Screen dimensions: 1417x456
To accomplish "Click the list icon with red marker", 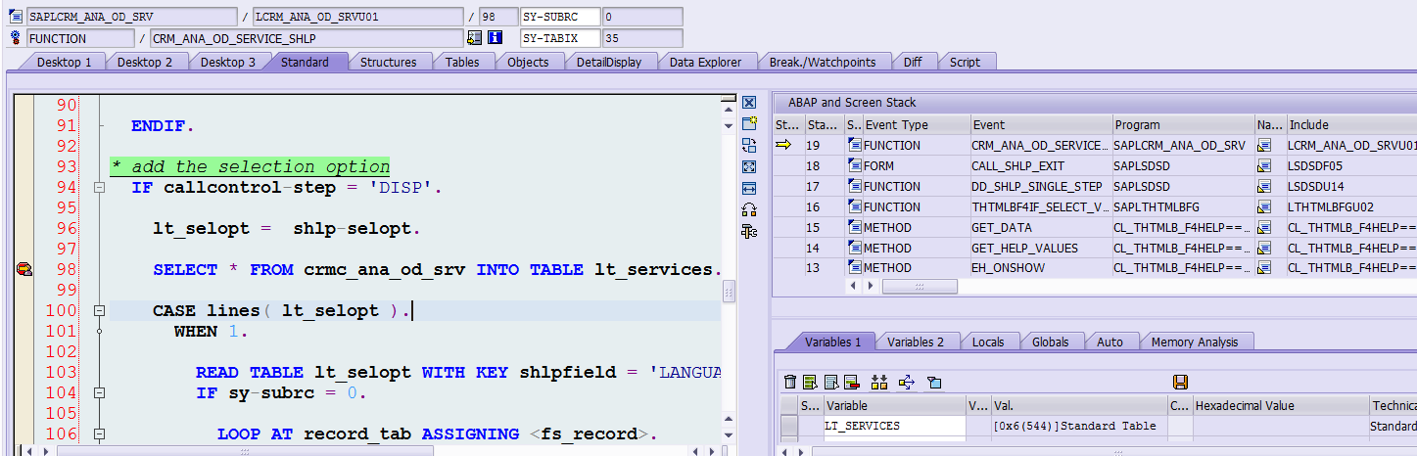I will click(x=851, y=382).
